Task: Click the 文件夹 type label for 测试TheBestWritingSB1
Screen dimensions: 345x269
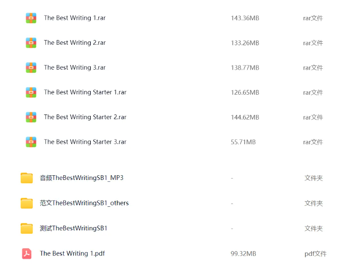Action: tap(313, 228)
